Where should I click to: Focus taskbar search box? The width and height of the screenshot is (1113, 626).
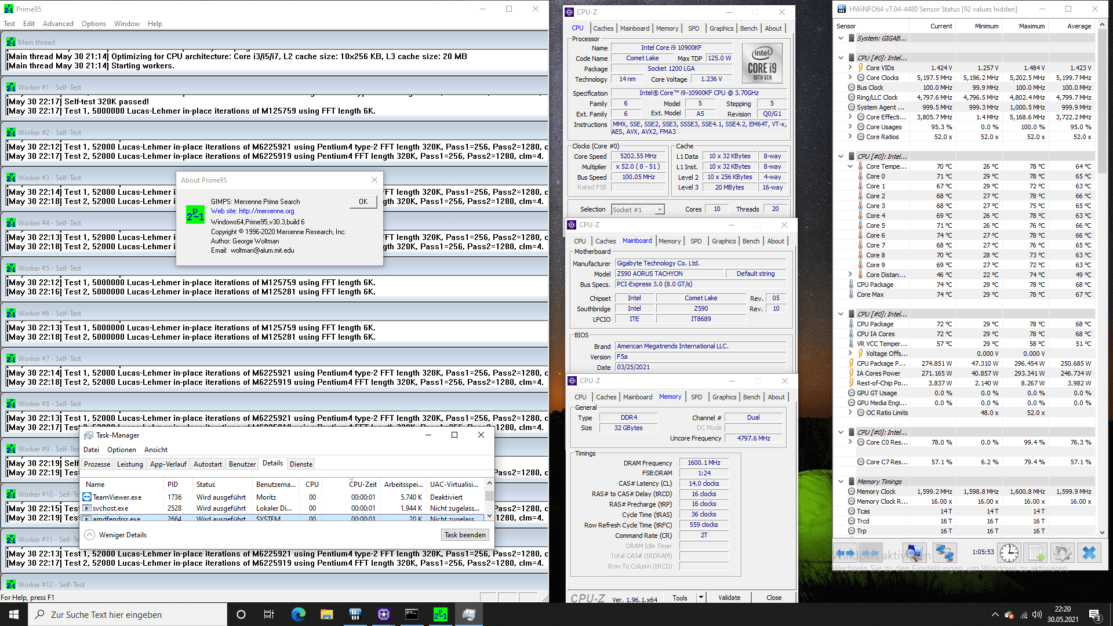coord(128,614)
